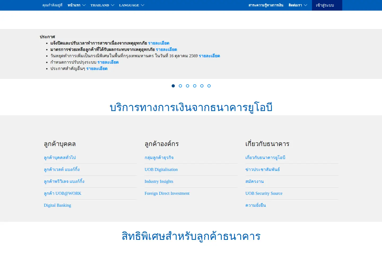Select the third carousel dot indicator

pyautogui.click(x=188, y=86)
